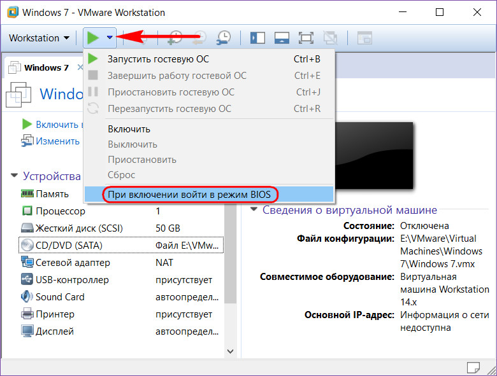Click the black VM screen thumbnail
The image size is (497, 376).
tap(374, 156)
